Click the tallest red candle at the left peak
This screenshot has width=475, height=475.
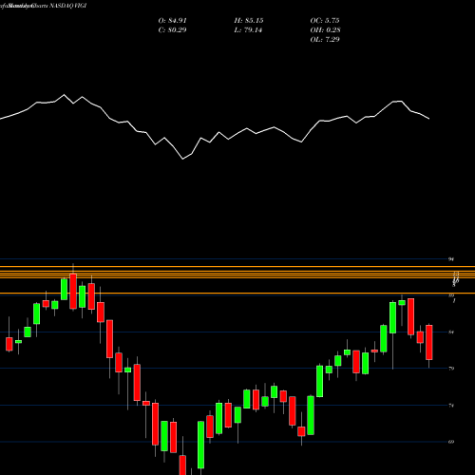pyautogui.click(x=73, y=291)
